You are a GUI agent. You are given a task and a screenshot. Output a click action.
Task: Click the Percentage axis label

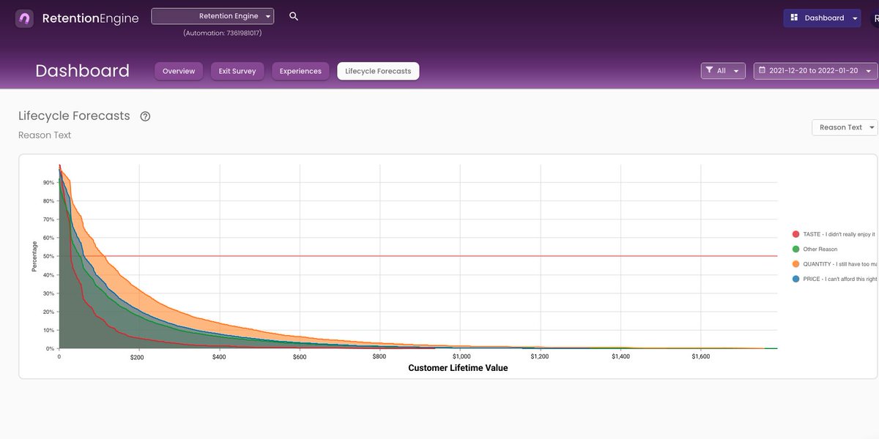coord(34,257)
